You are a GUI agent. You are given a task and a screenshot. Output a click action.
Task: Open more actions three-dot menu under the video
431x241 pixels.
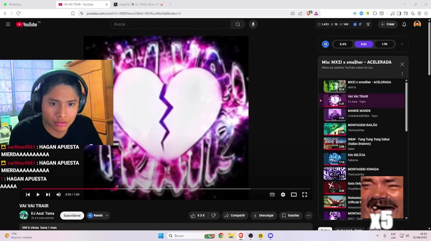pyautogui.click(x=308, y=216)
